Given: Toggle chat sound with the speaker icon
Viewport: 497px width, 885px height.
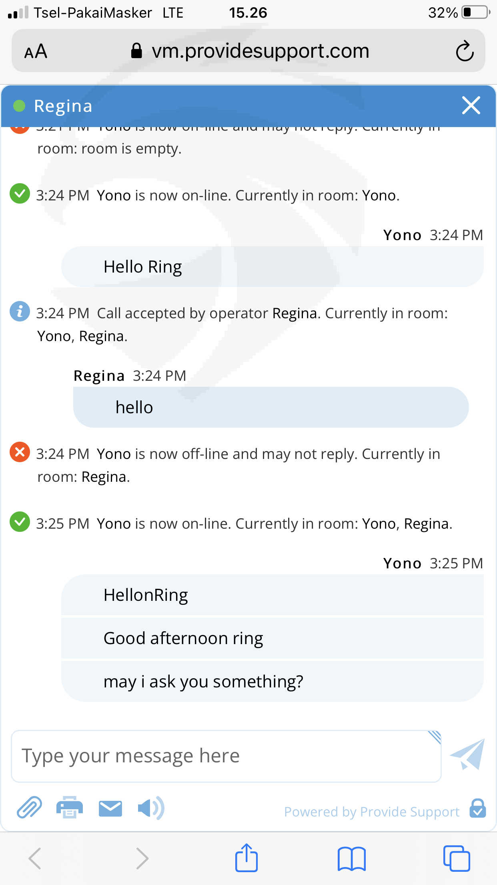Looking at the screenshot, I should click(x=151, y=808).
